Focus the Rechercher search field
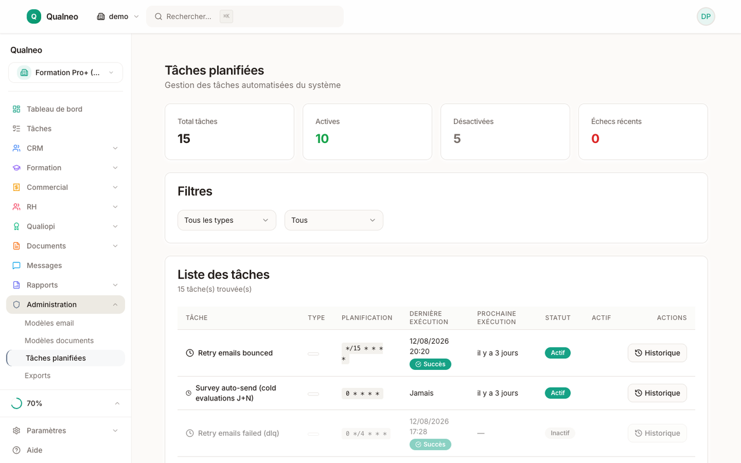This screenshot has height=463, width=741. [245, 17]
